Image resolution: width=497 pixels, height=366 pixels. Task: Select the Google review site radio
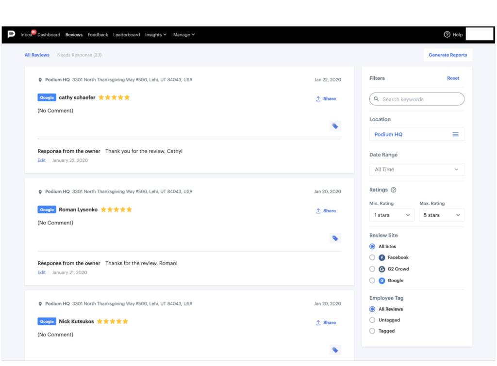pyautogui.click(x=372, y=281)
